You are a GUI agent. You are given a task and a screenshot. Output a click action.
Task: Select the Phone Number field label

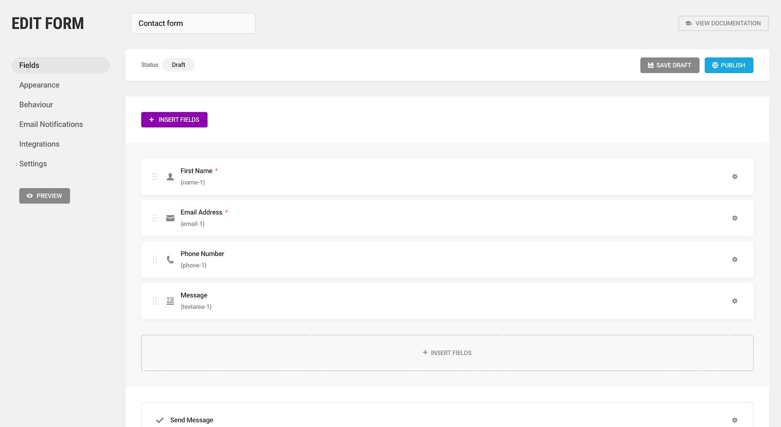click(x=202, y=254)
